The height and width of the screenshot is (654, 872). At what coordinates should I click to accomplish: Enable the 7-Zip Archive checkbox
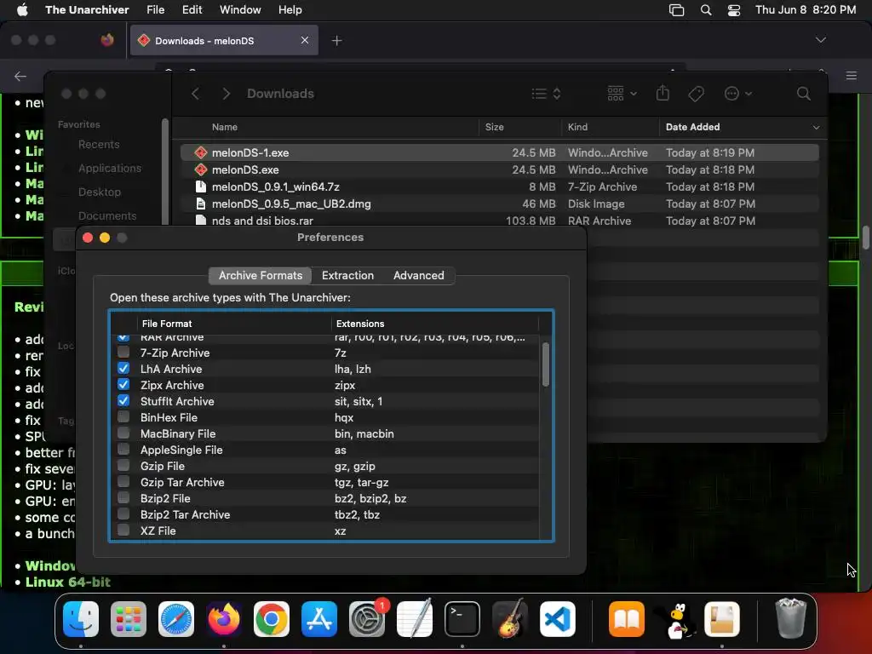(123, 352)
